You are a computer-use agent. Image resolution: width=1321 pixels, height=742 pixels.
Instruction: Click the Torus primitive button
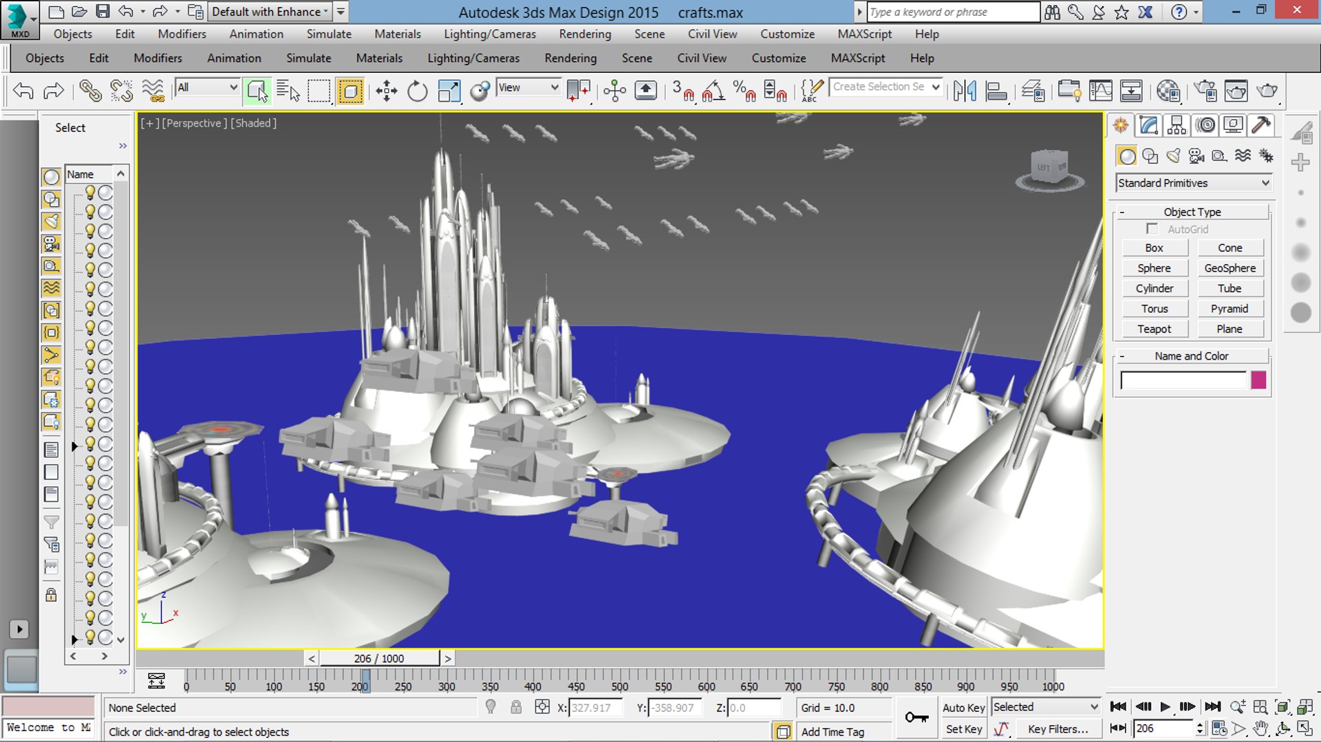(1154, 309)
